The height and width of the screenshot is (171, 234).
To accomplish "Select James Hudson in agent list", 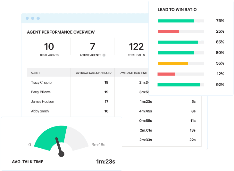I will tap(42, 102).
